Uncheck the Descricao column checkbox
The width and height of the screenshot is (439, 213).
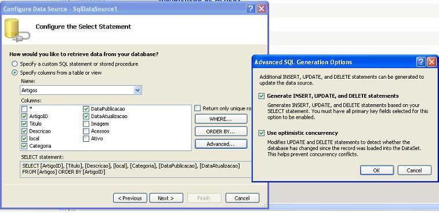(x=24, y=131)
